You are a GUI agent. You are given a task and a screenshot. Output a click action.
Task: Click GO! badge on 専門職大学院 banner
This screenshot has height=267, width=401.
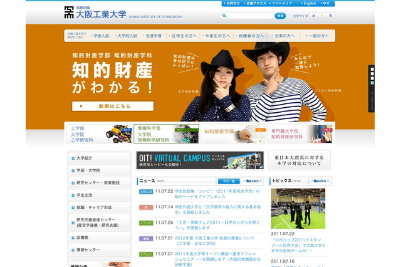(x=327, y=130)
